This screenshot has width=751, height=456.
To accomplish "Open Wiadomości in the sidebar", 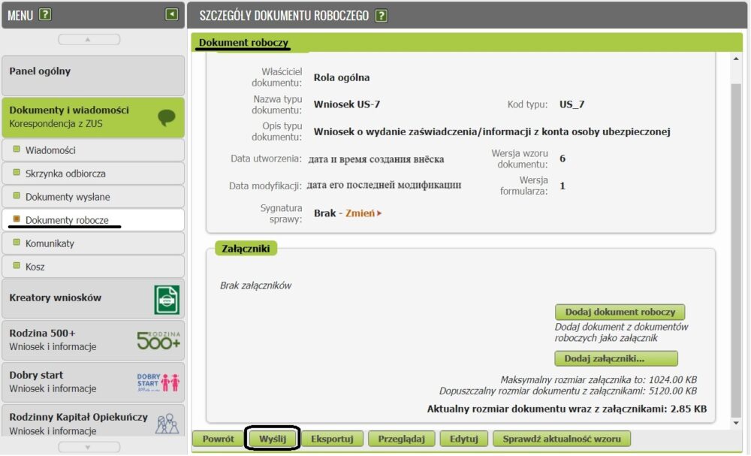I will point(50,150).
